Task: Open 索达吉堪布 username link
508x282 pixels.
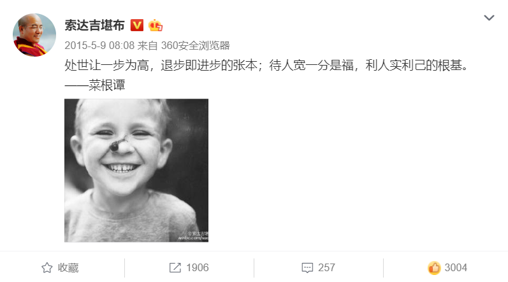Action: (94, 25)
